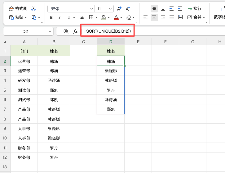This screenshot has width=225, height=173.
Task: Click the Paste (粘贴) button
Action: point(16,17)
